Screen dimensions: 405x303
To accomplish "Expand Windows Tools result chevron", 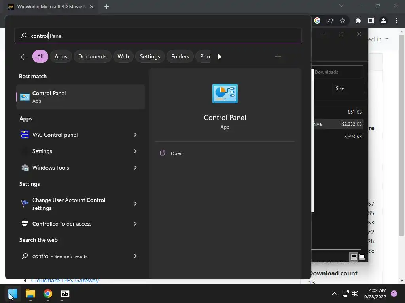I will (x=135, y=168).
